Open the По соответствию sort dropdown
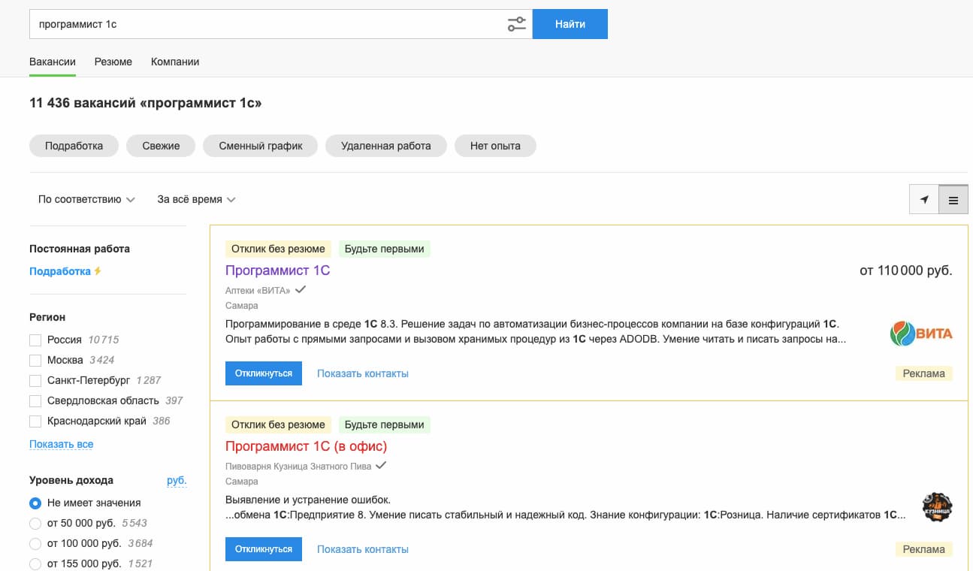 (x=86, y=200)
